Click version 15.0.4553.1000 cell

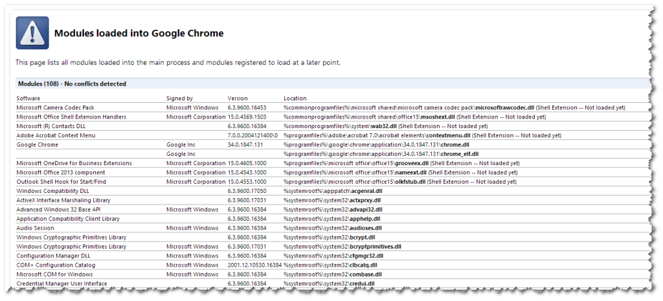pos(247,182)
